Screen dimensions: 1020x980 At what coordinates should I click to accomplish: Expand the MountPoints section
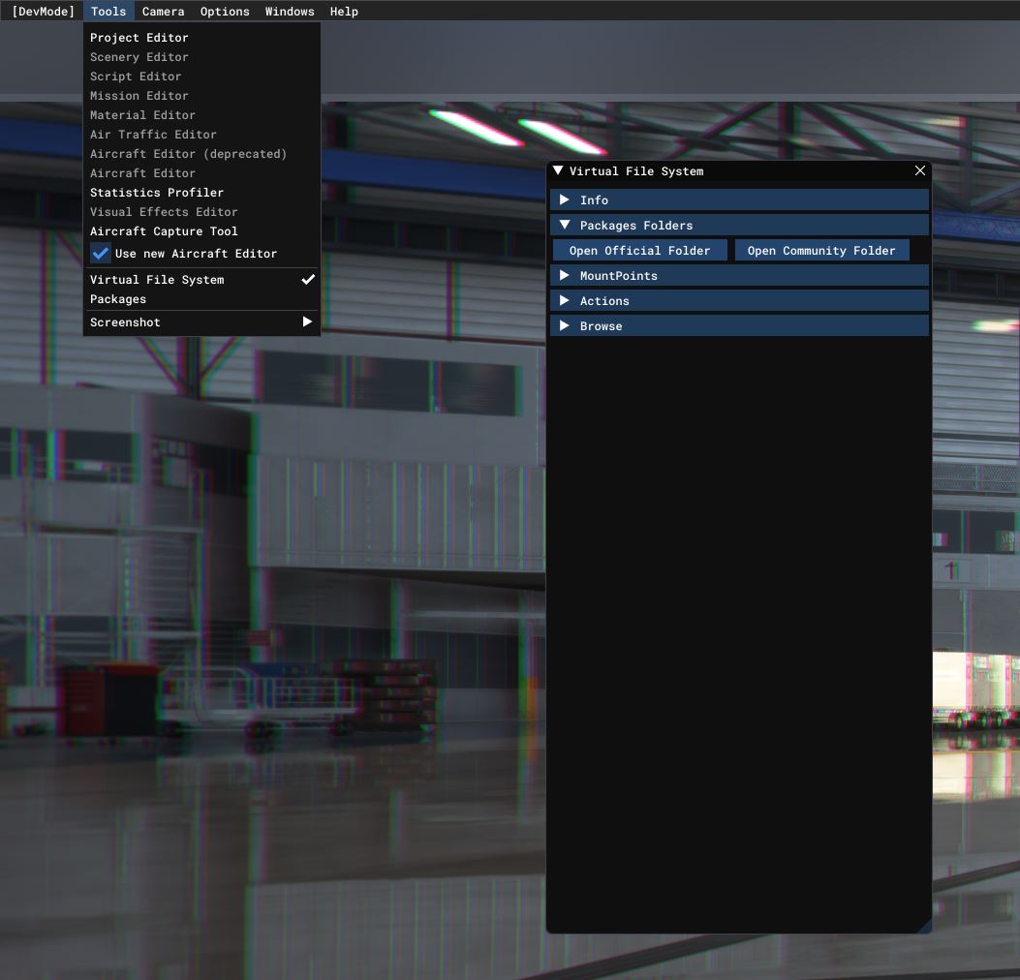[x=565, y=276]
